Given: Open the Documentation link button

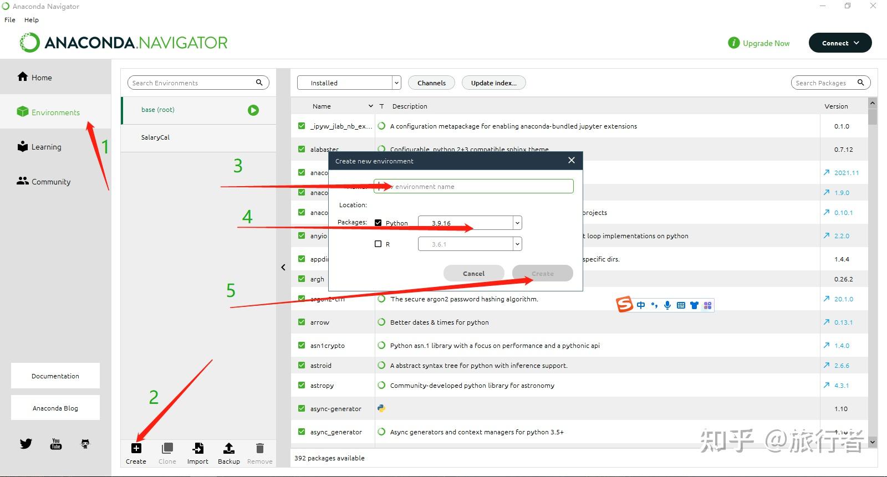Looking at the screenshot, I should click(55, 376).
